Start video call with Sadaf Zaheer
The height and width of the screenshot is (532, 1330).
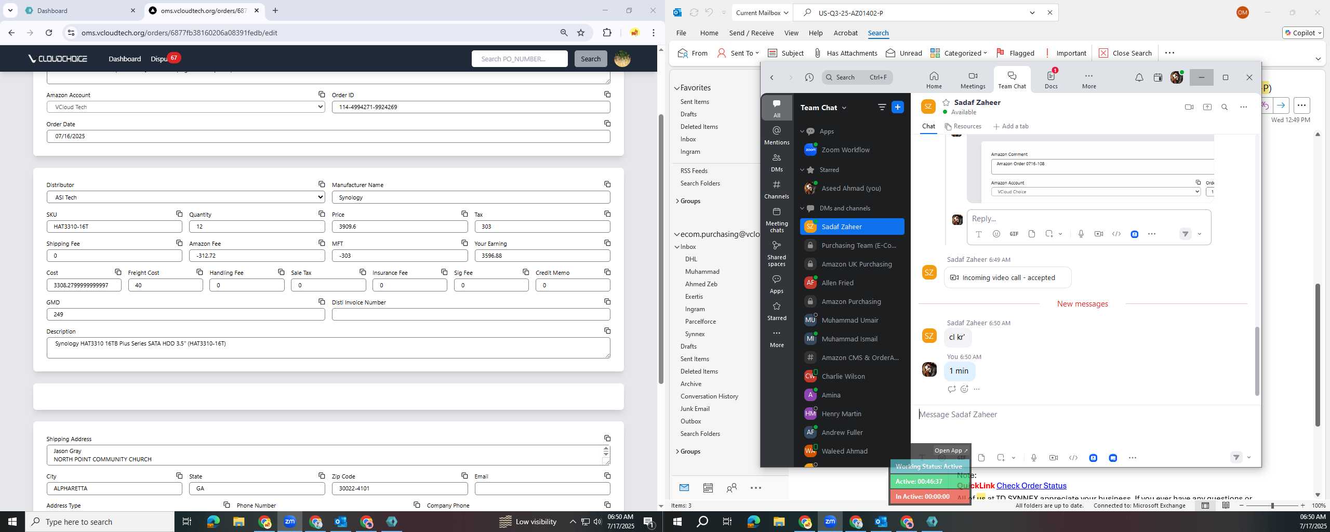pyautogui.click(x=1189, y=107)
